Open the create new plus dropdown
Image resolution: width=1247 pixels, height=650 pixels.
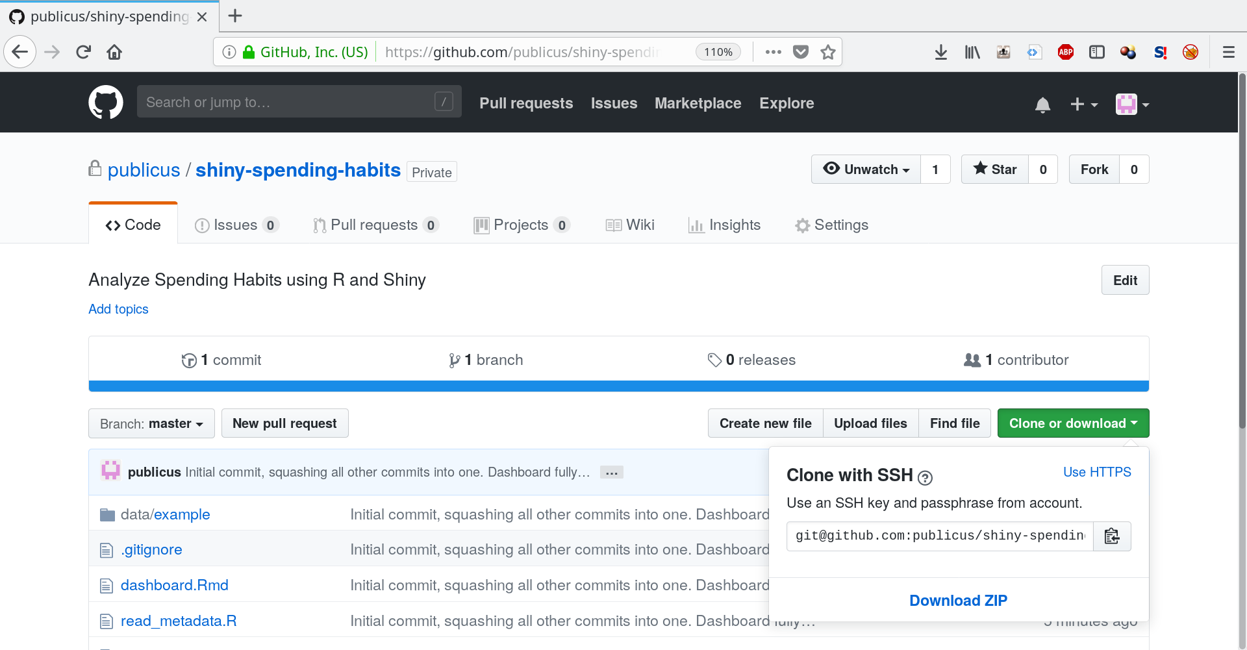click(x=1083, y=104)
